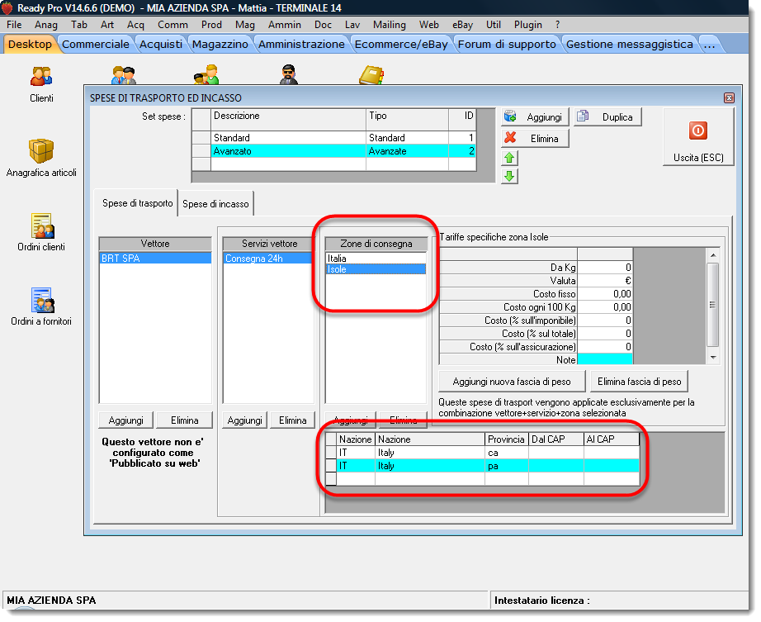Screen dimensions: 761x622
Task: Click Elimina under Servizi vettore list
Action: [293, 420]
